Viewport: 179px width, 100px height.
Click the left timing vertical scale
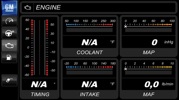(32, 47)
